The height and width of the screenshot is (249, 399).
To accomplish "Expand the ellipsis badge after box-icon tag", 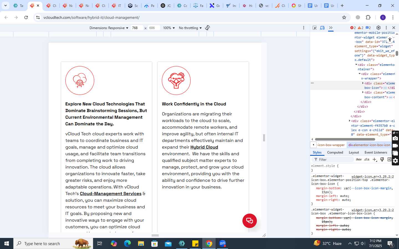I will click(x=385, y=88).
